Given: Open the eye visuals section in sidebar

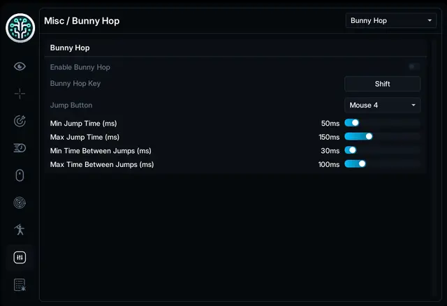Looking at the screenshot, I should coord(20,66).
